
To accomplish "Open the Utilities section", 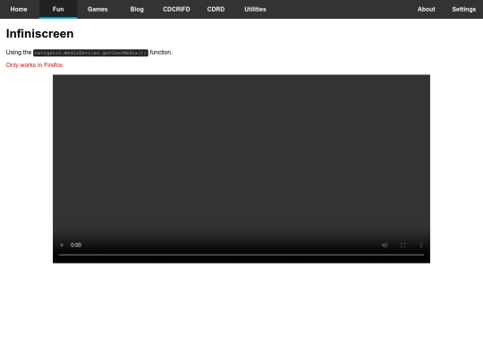I will click(255, 9).
